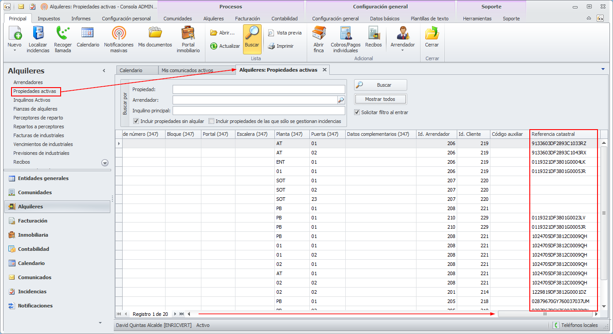Toggle Solicitar filtro al entrar

(357, 112)
